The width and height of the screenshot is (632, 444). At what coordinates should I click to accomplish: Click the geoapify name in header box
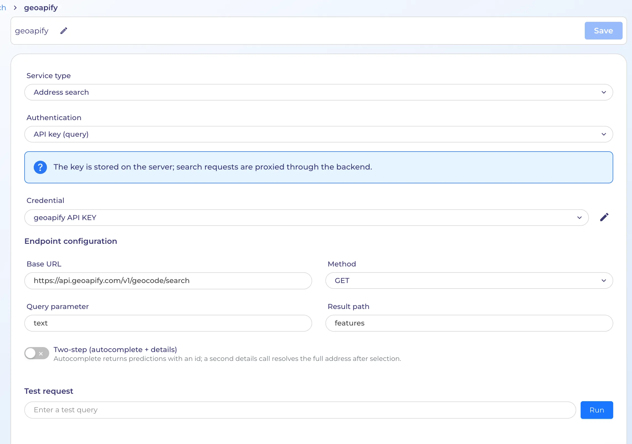coord(32,31)
